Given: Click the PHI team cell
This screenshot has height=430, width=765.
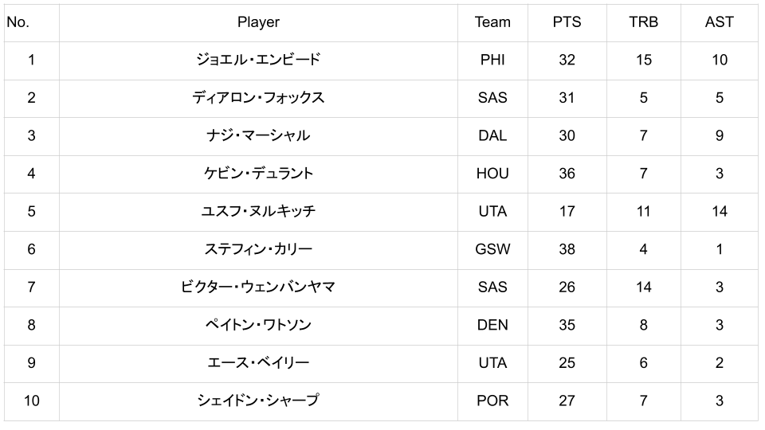Looking at the screenshot, I should [x=492, y=60].
